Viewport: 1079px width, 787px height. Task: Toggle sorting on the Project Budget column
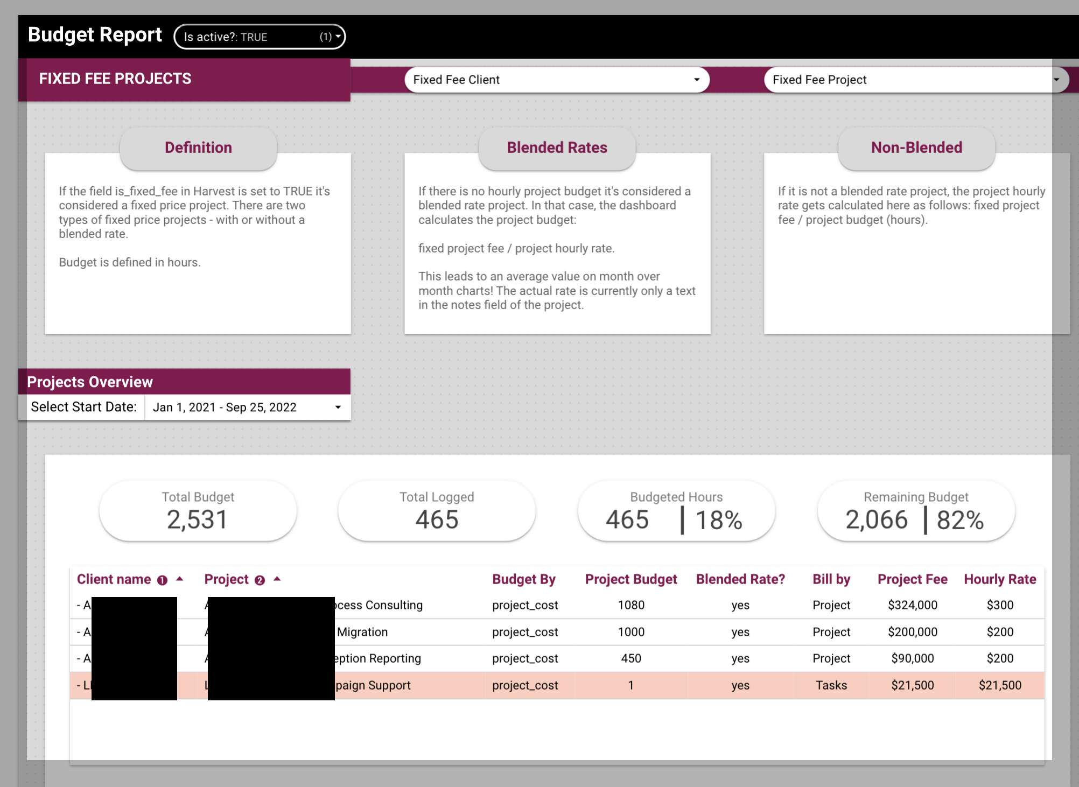pyautogui.click(x=630, y=579)
